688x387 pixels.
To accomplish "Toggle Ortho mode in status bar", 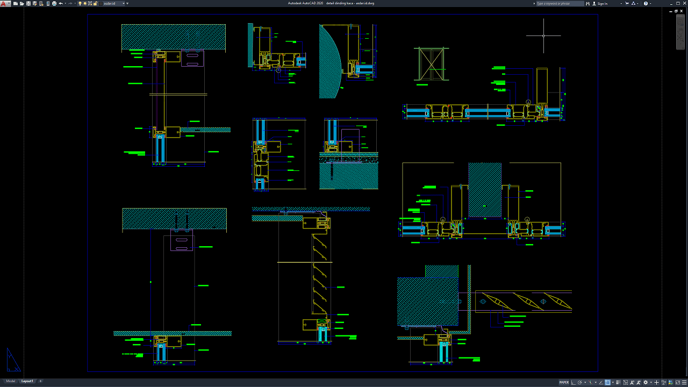I will point(573,383).
